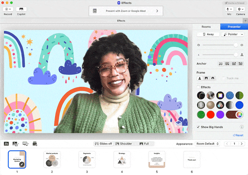Choose the first Anchor position option

pyautogui.click(x=221, y=64)
